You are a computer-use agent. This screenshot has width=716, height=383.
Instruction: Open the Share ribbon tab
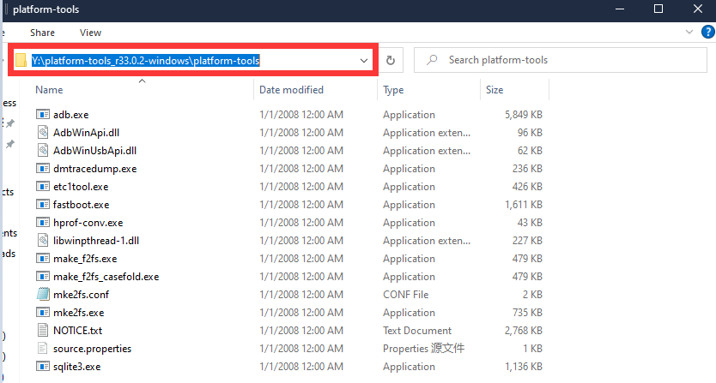42,33
